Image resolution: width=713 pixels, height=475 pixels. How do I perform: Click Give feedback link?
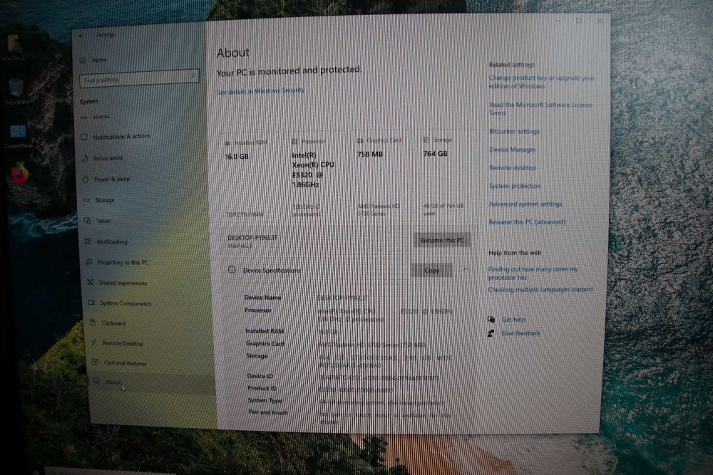click(x=520, y=333)
